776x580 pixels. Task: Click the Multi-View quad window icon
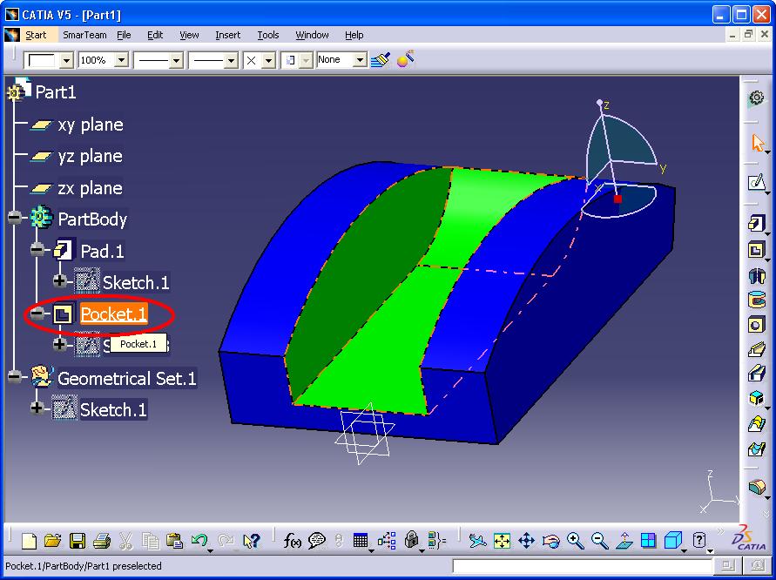(x=648, y=541)
